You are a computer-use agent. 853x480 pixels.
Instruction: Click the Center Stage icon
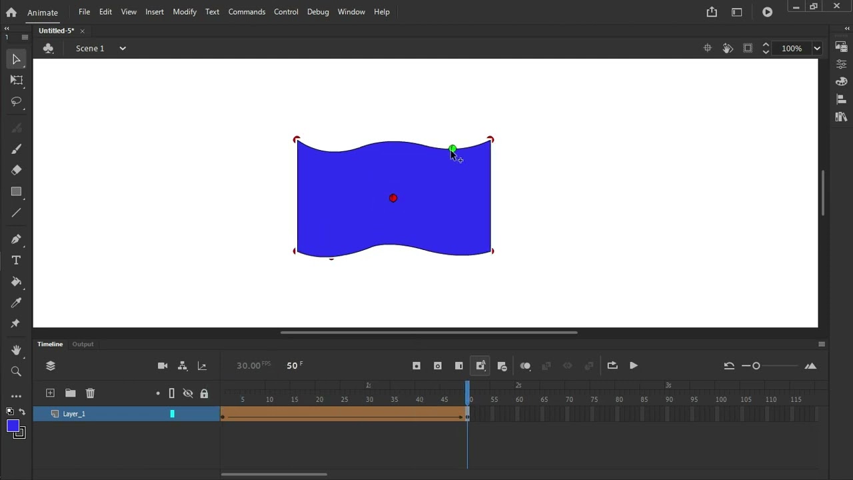pyautogui.click(x=708, y=48)
